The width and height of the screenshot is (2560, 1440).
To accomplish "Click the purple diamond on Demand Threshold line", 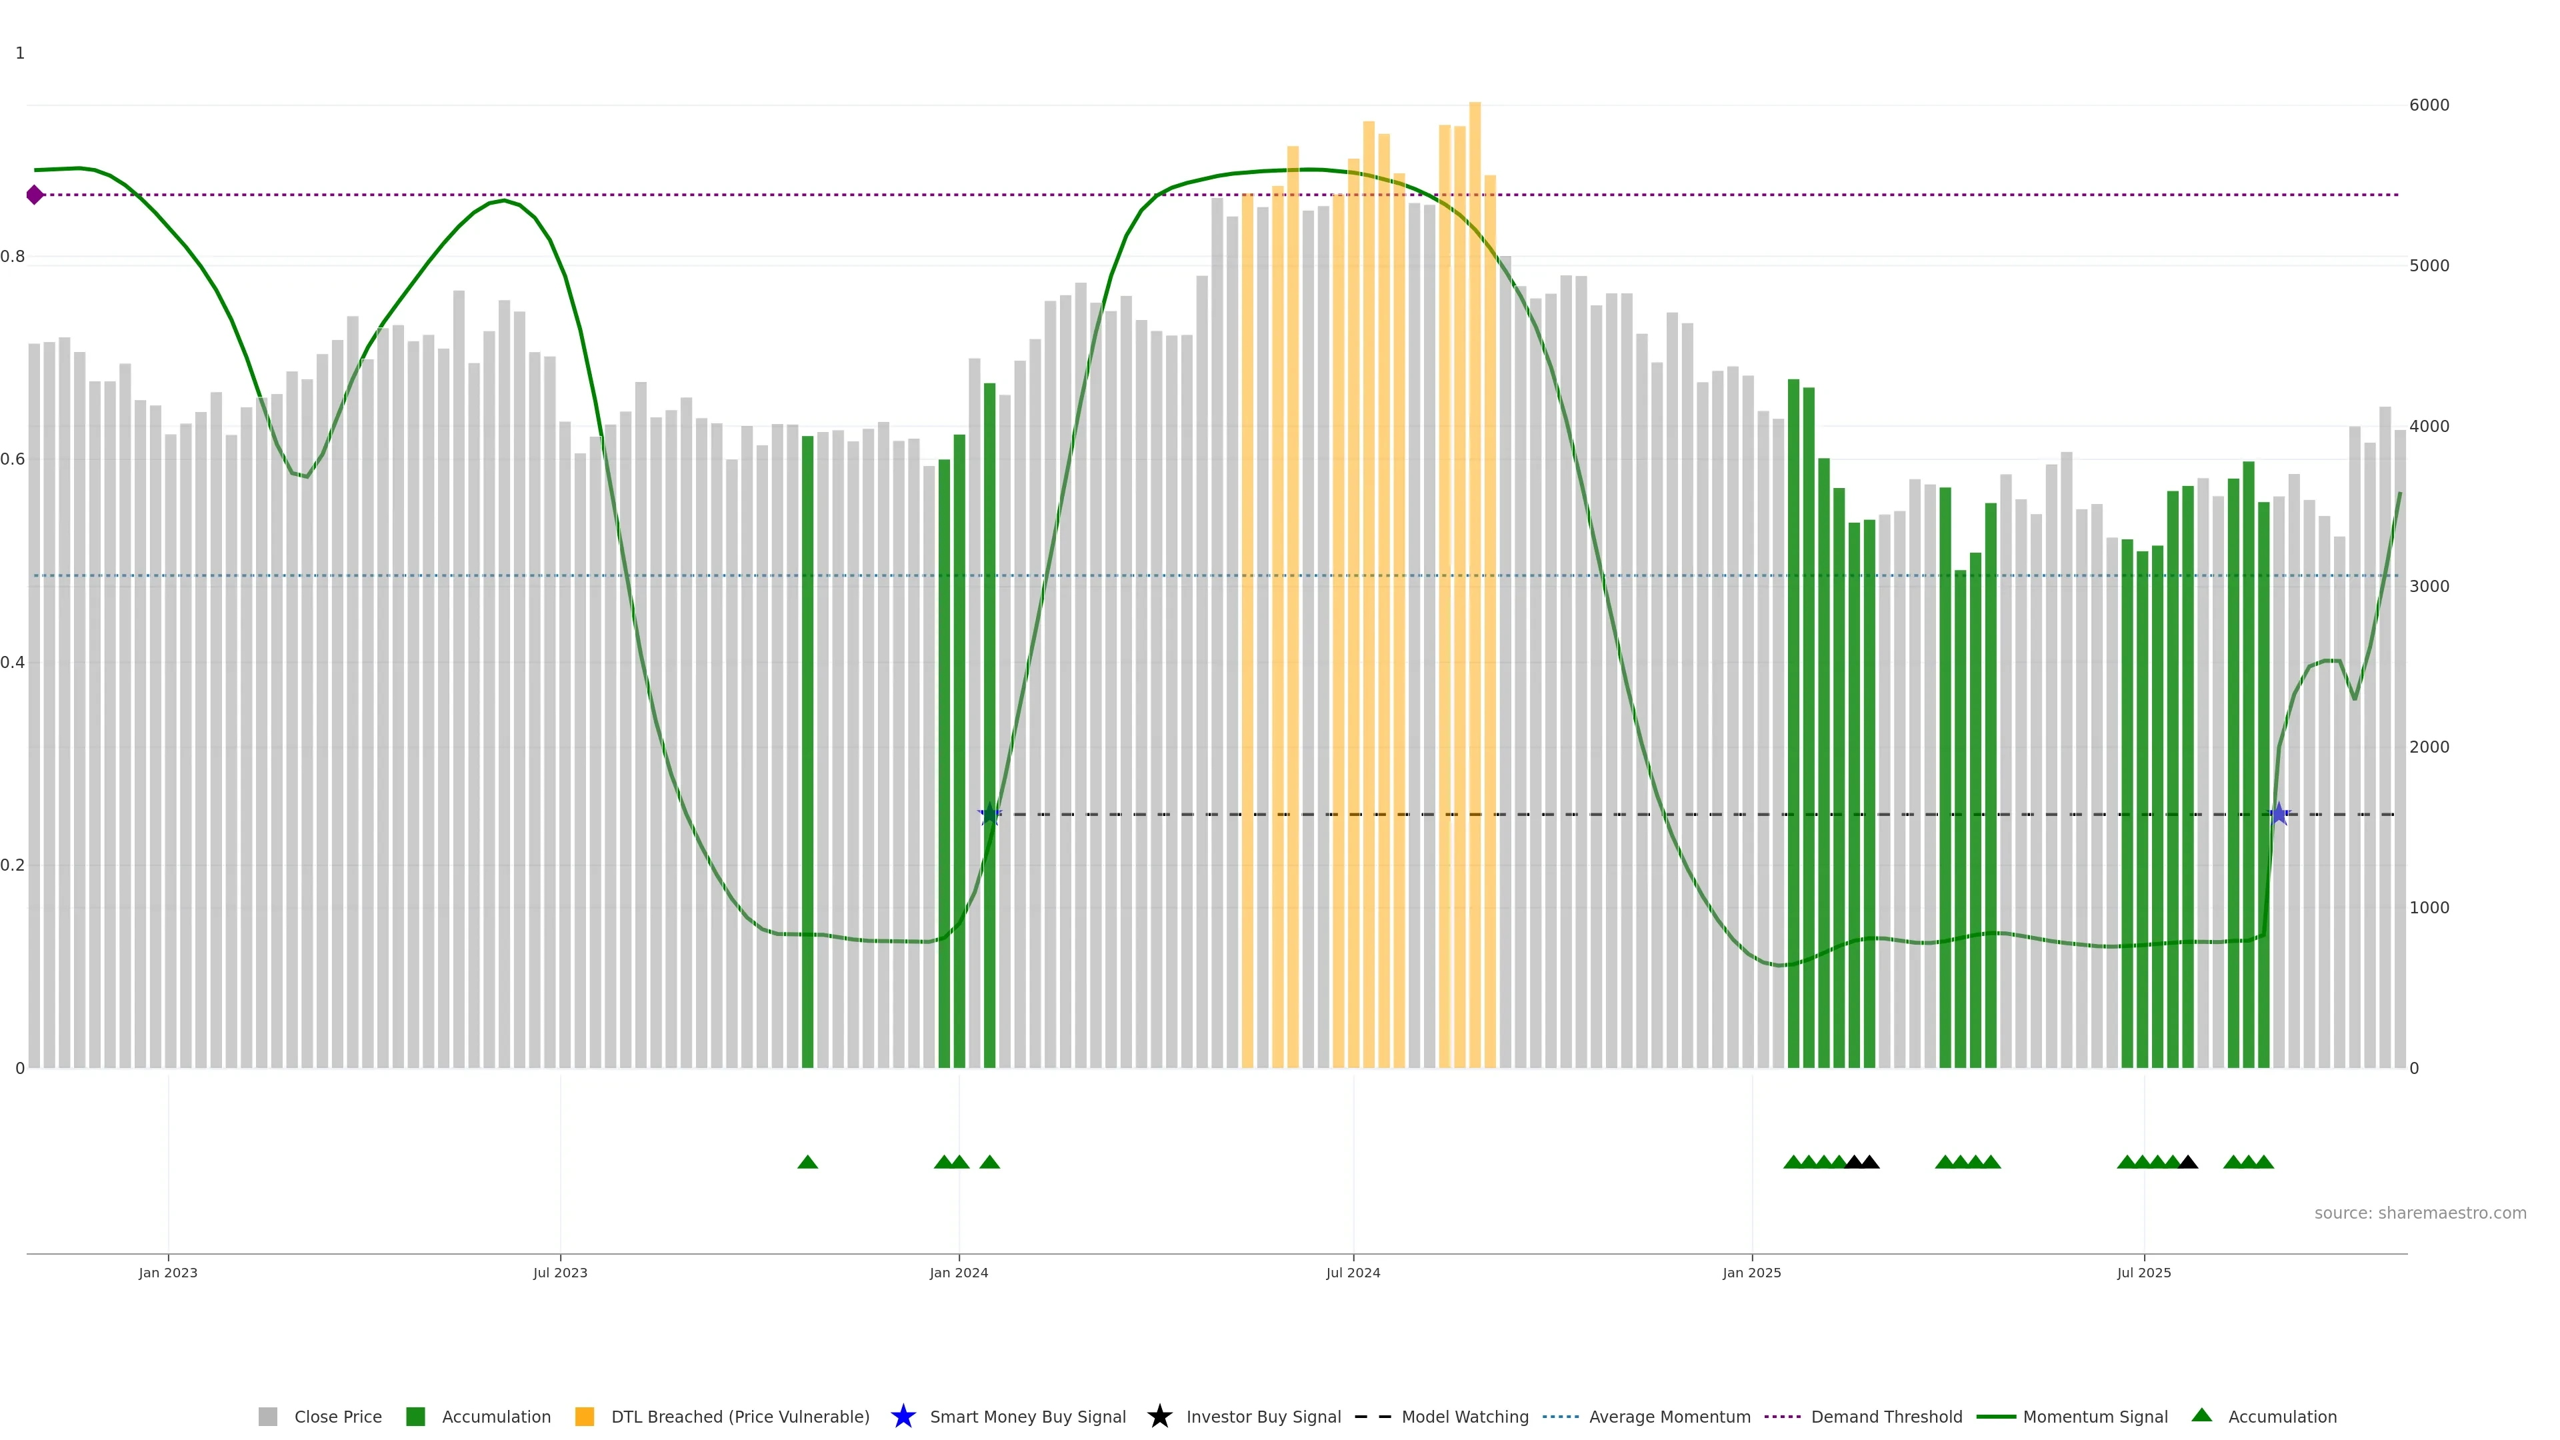I will pyautogui.click(x=35, y=195).
